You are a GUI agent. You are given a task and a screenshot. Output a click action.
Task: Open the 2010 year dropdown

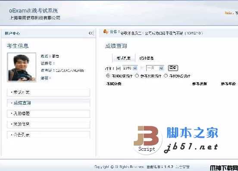pos(130,68)
